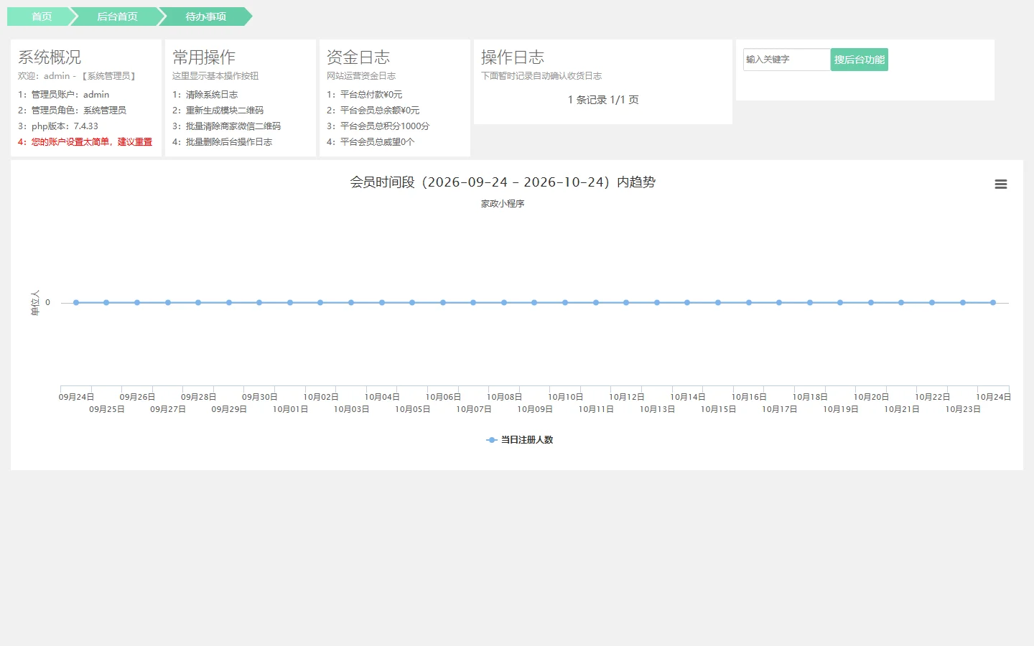Click 平台会员总积分1000分 entry
The width and height of the screenshot is (1034, 646).
[385, 126]
